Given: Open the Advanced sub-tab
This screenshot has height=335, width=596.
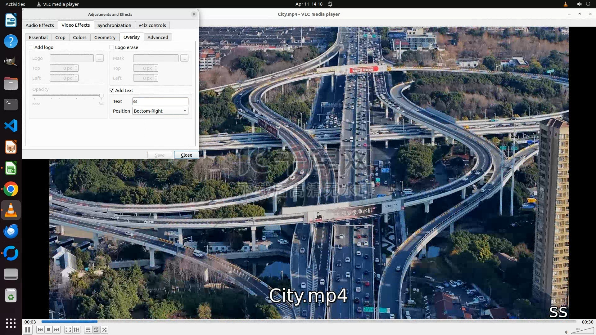Looking at the screenshot, I should click(158, 37).
